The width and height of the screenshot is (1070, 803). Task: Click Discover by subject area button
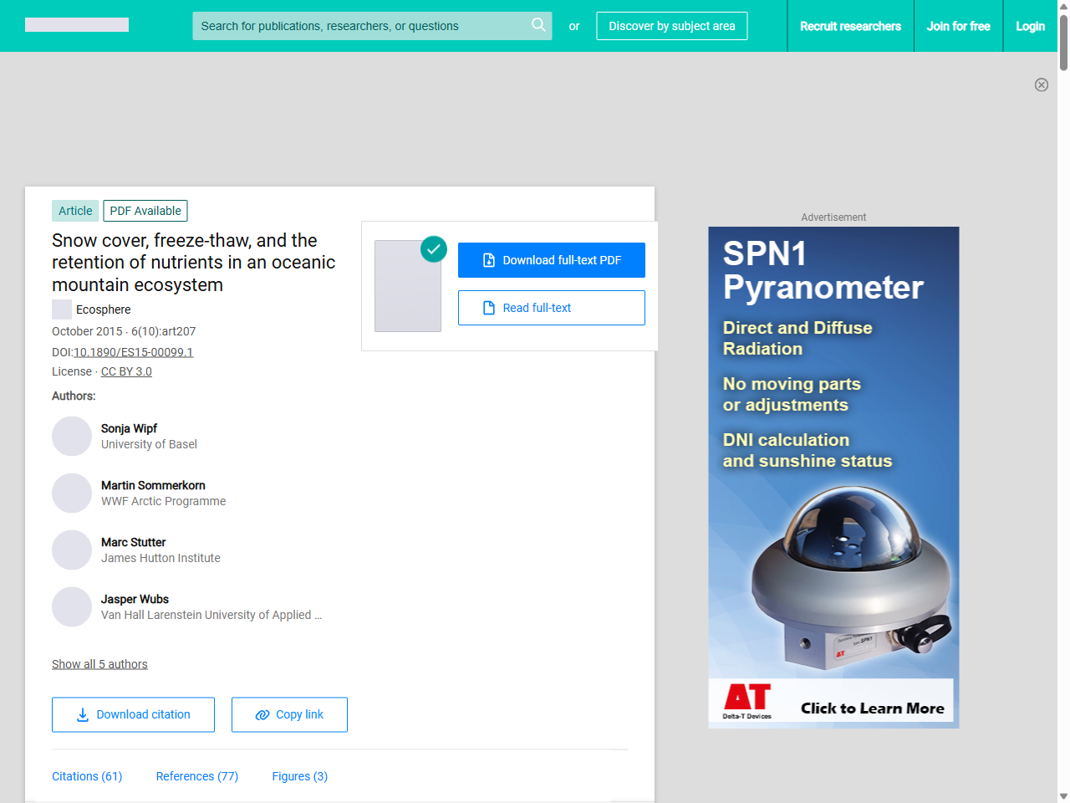[672, 26]
